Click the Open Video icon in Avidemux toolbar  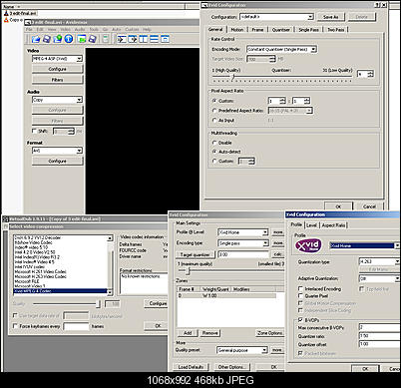tap(36, 39)
